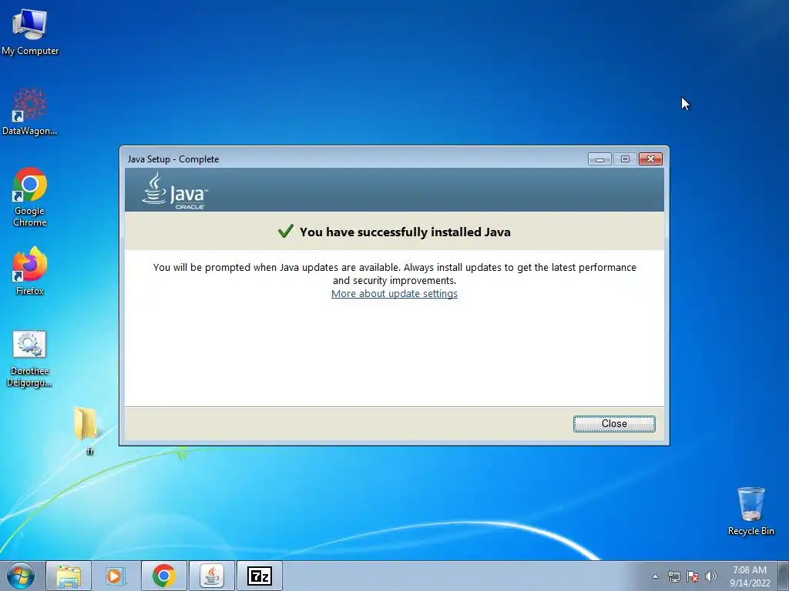The image size is (789, 591).
Task: Click the green checkmark success icon
Action: point(285,231)
